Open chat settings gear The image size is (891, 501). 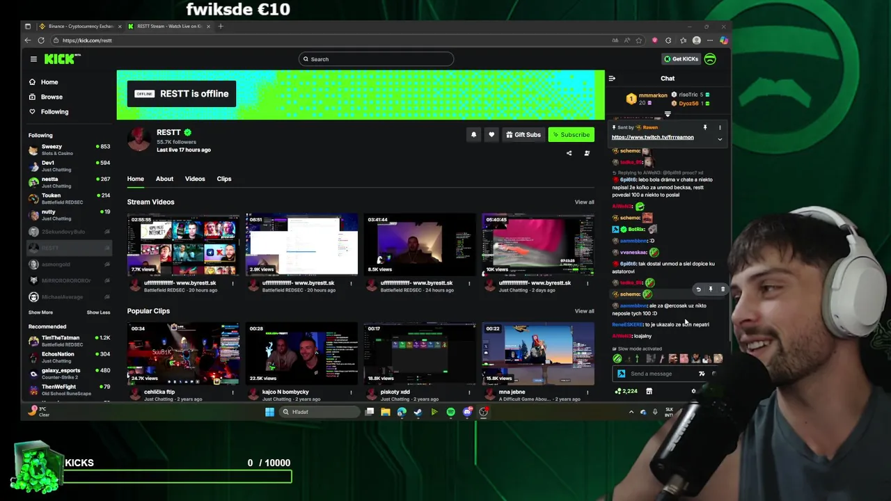pos(693,391)
